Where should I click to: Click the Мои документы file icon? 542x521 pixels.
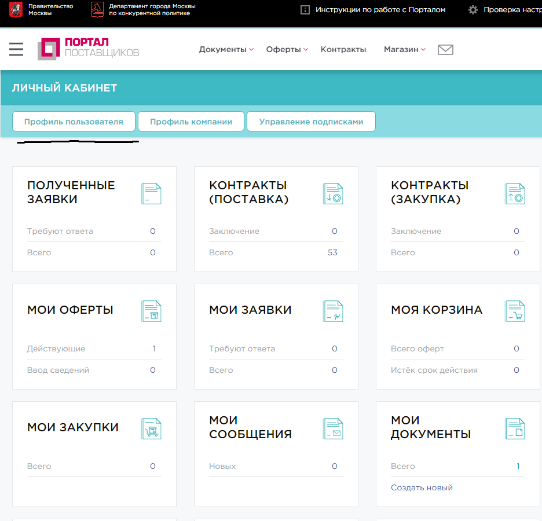tap(515, 429)
